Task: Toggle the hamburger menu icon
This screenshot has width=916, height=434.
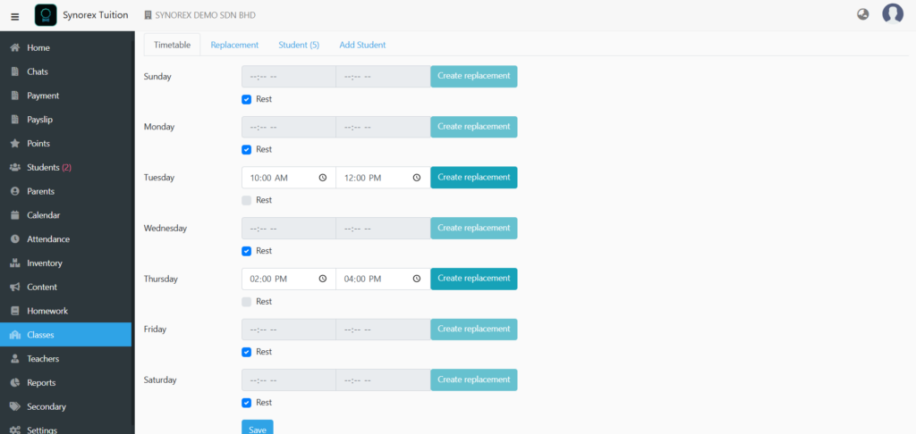Action: click(15, 16)
